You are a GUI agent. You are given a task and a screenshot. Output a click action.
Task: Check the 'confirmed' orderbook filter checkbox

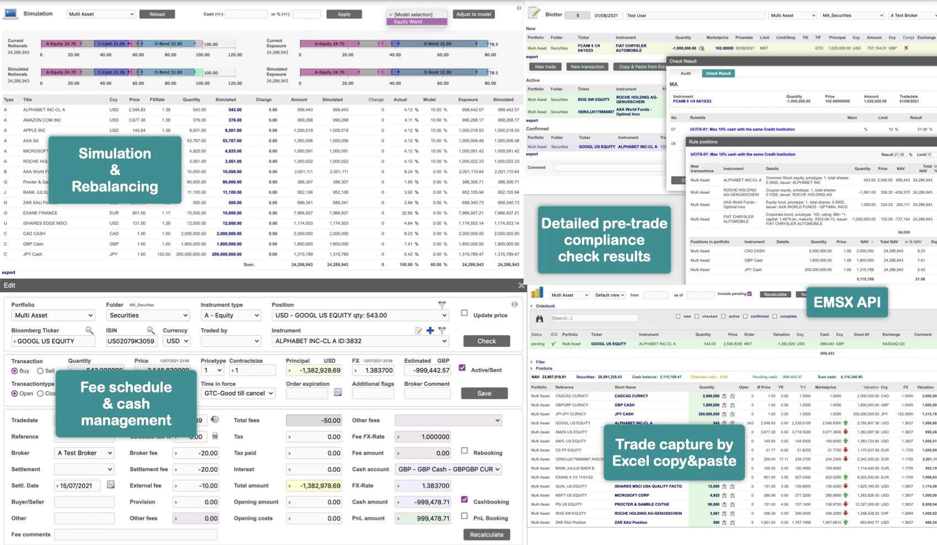[745, 317]
